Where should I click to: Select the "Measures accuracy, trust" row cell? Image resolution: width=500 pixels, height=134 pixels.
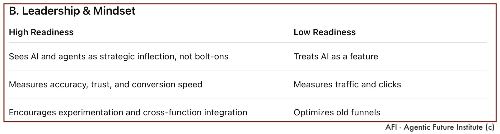click(x=105, y=85)
